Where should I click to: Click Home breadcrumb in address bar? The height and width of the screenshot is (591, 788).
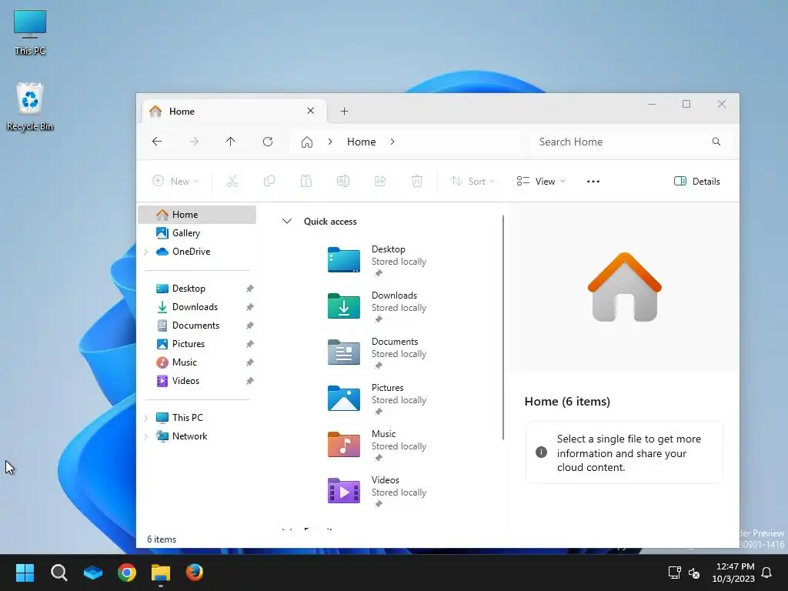362,142
